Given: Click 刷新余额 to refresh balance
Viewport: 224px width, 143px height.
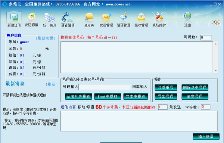Looking at the screenshot, I should [46, 38].
